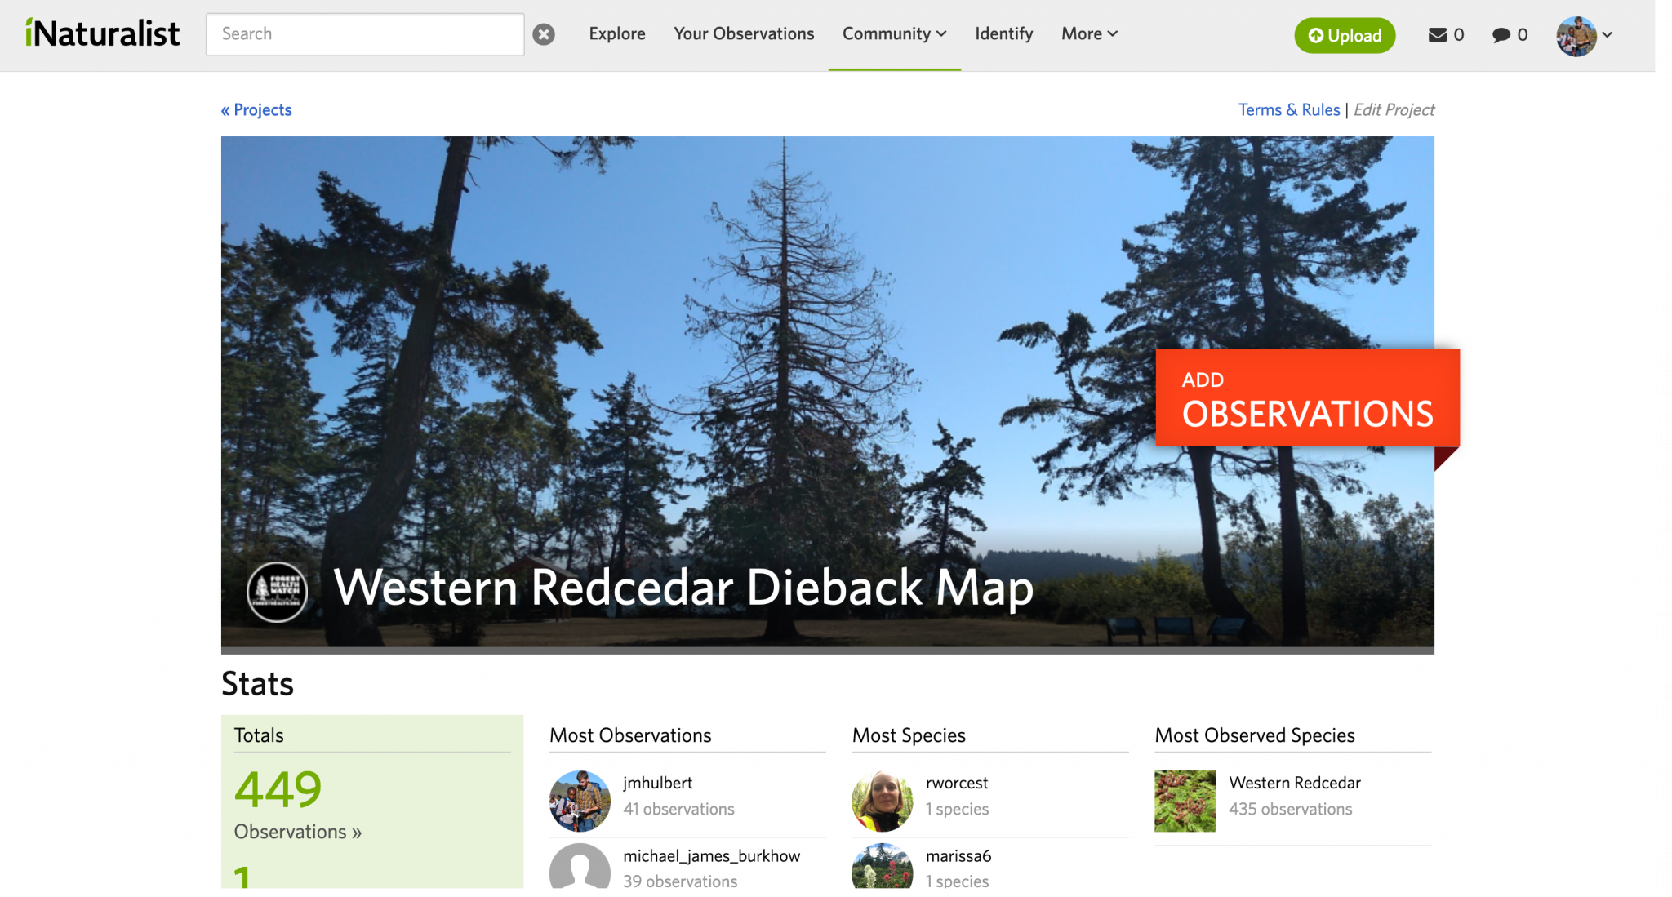Expand the More navigation menu
The image size is (1672, 897).
coord(1087,33)
